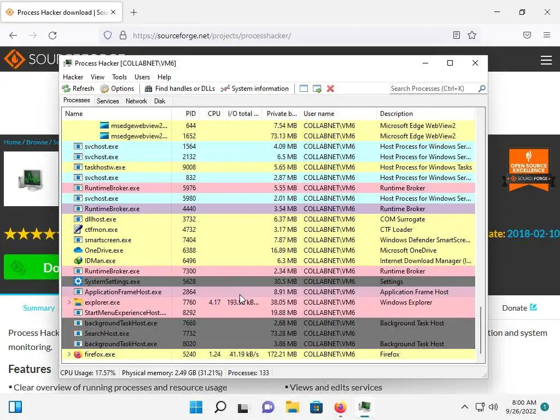Sort by the Description column header

pyautogui.click(x=425, y=114)
